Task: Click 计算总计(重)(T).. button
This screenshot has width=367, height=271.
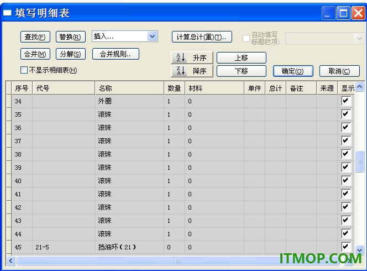Action: [x=202, y=37]
